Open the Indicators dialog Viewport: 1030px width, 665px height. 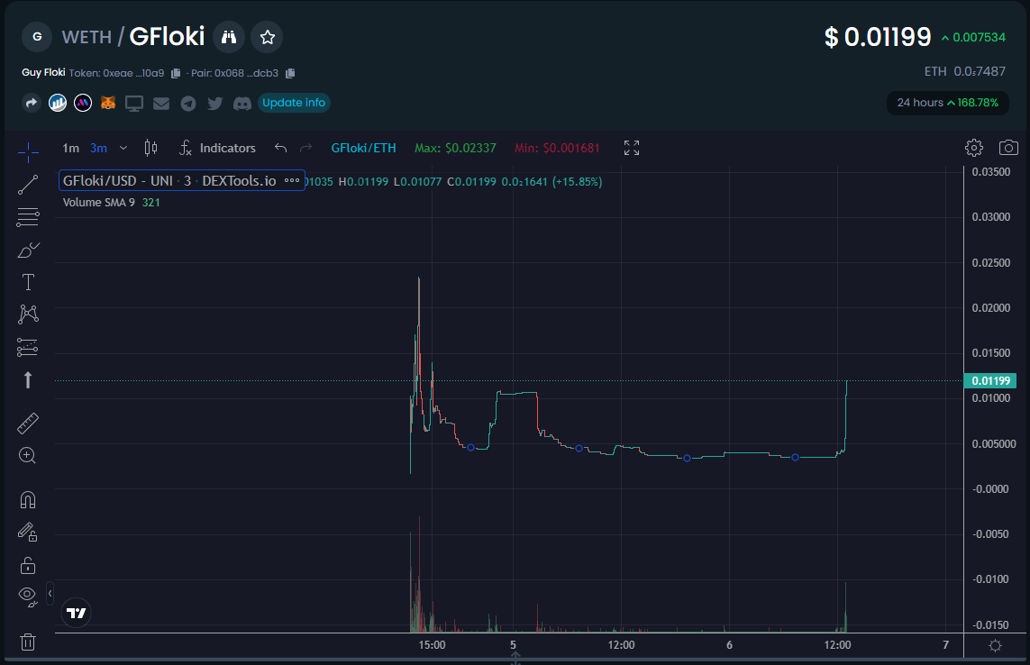coord(217,149)
